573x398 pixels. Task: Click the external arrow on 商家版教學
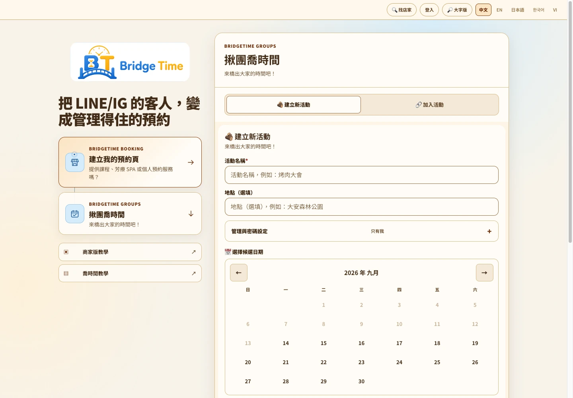tap(193, 252)
